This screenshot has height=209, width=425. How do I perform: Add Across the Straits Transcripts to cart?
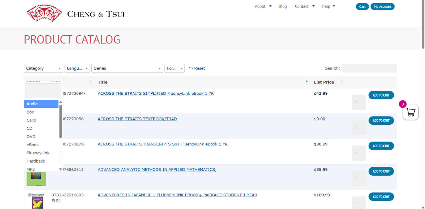click(381, 146)
